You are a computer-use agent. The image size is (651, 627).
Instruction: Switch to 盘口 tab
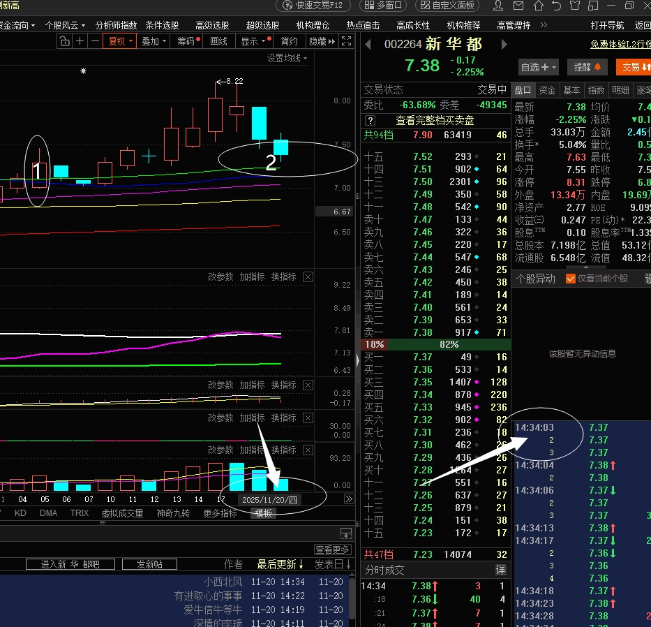523,90
